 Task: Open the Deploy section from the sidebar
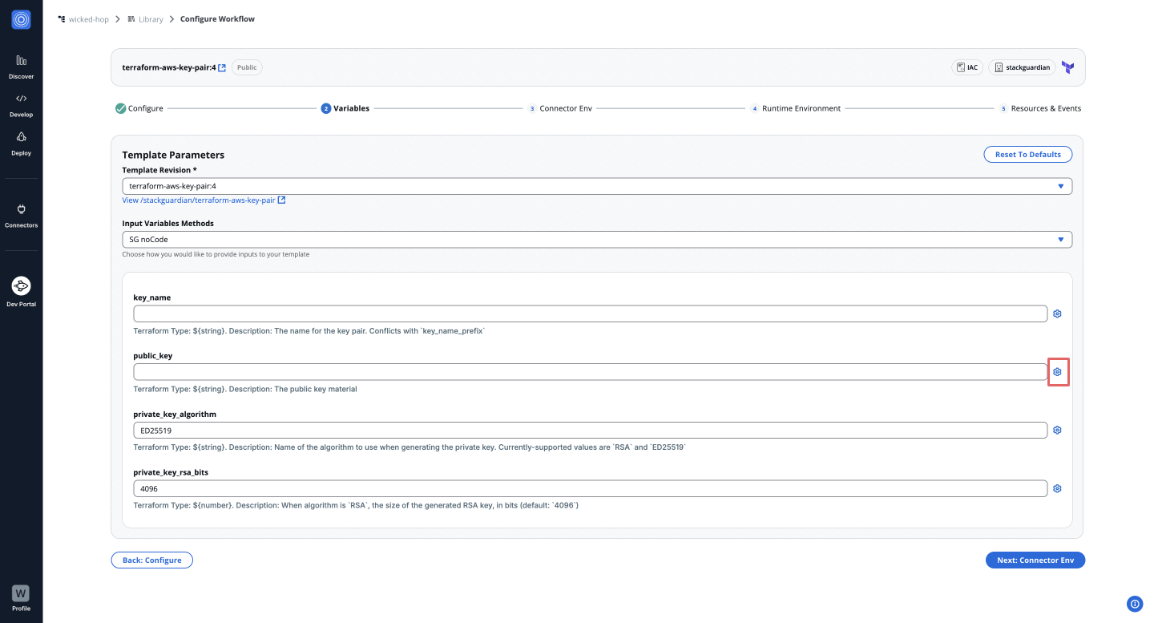pyautogui.click(x=21, y=141)
